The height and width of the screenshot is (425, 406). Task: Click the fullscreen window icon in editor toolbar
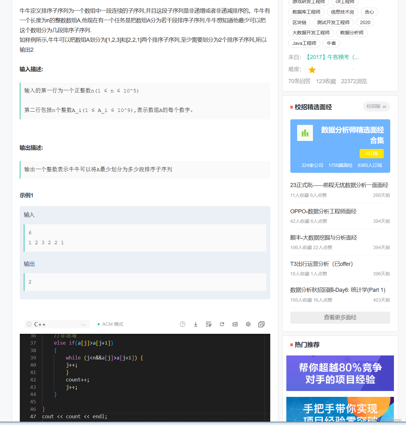(261, 324)
